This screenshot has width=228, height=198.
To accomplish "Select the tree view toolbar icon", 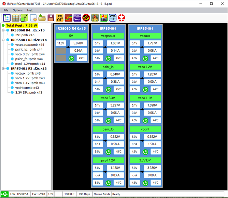I will click(7, 18).
